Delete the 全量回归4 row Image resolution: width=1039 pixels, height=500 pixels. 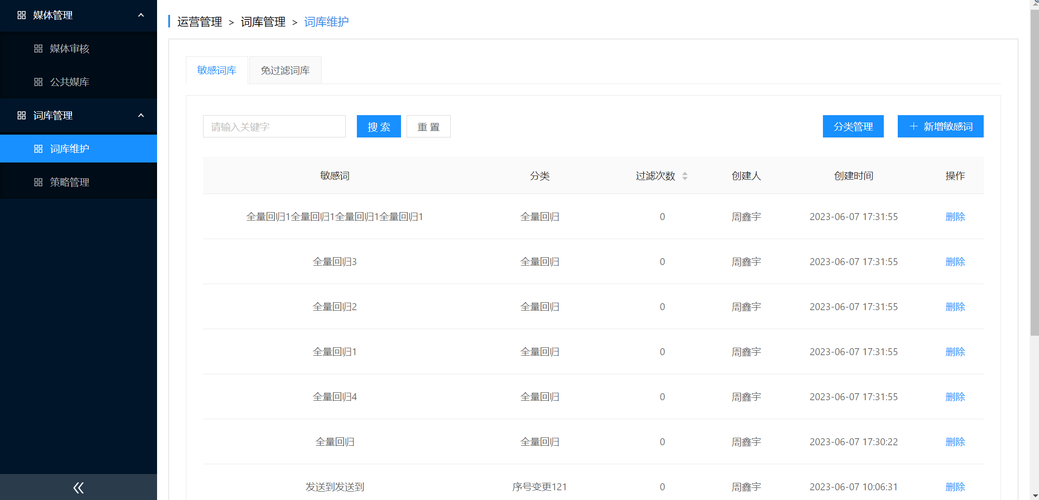(x=955, y=397)
